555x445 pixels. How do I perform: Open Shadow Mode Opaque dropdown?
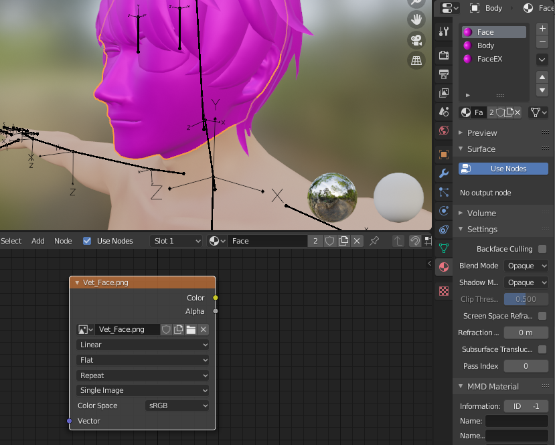[x=526, y=282]
